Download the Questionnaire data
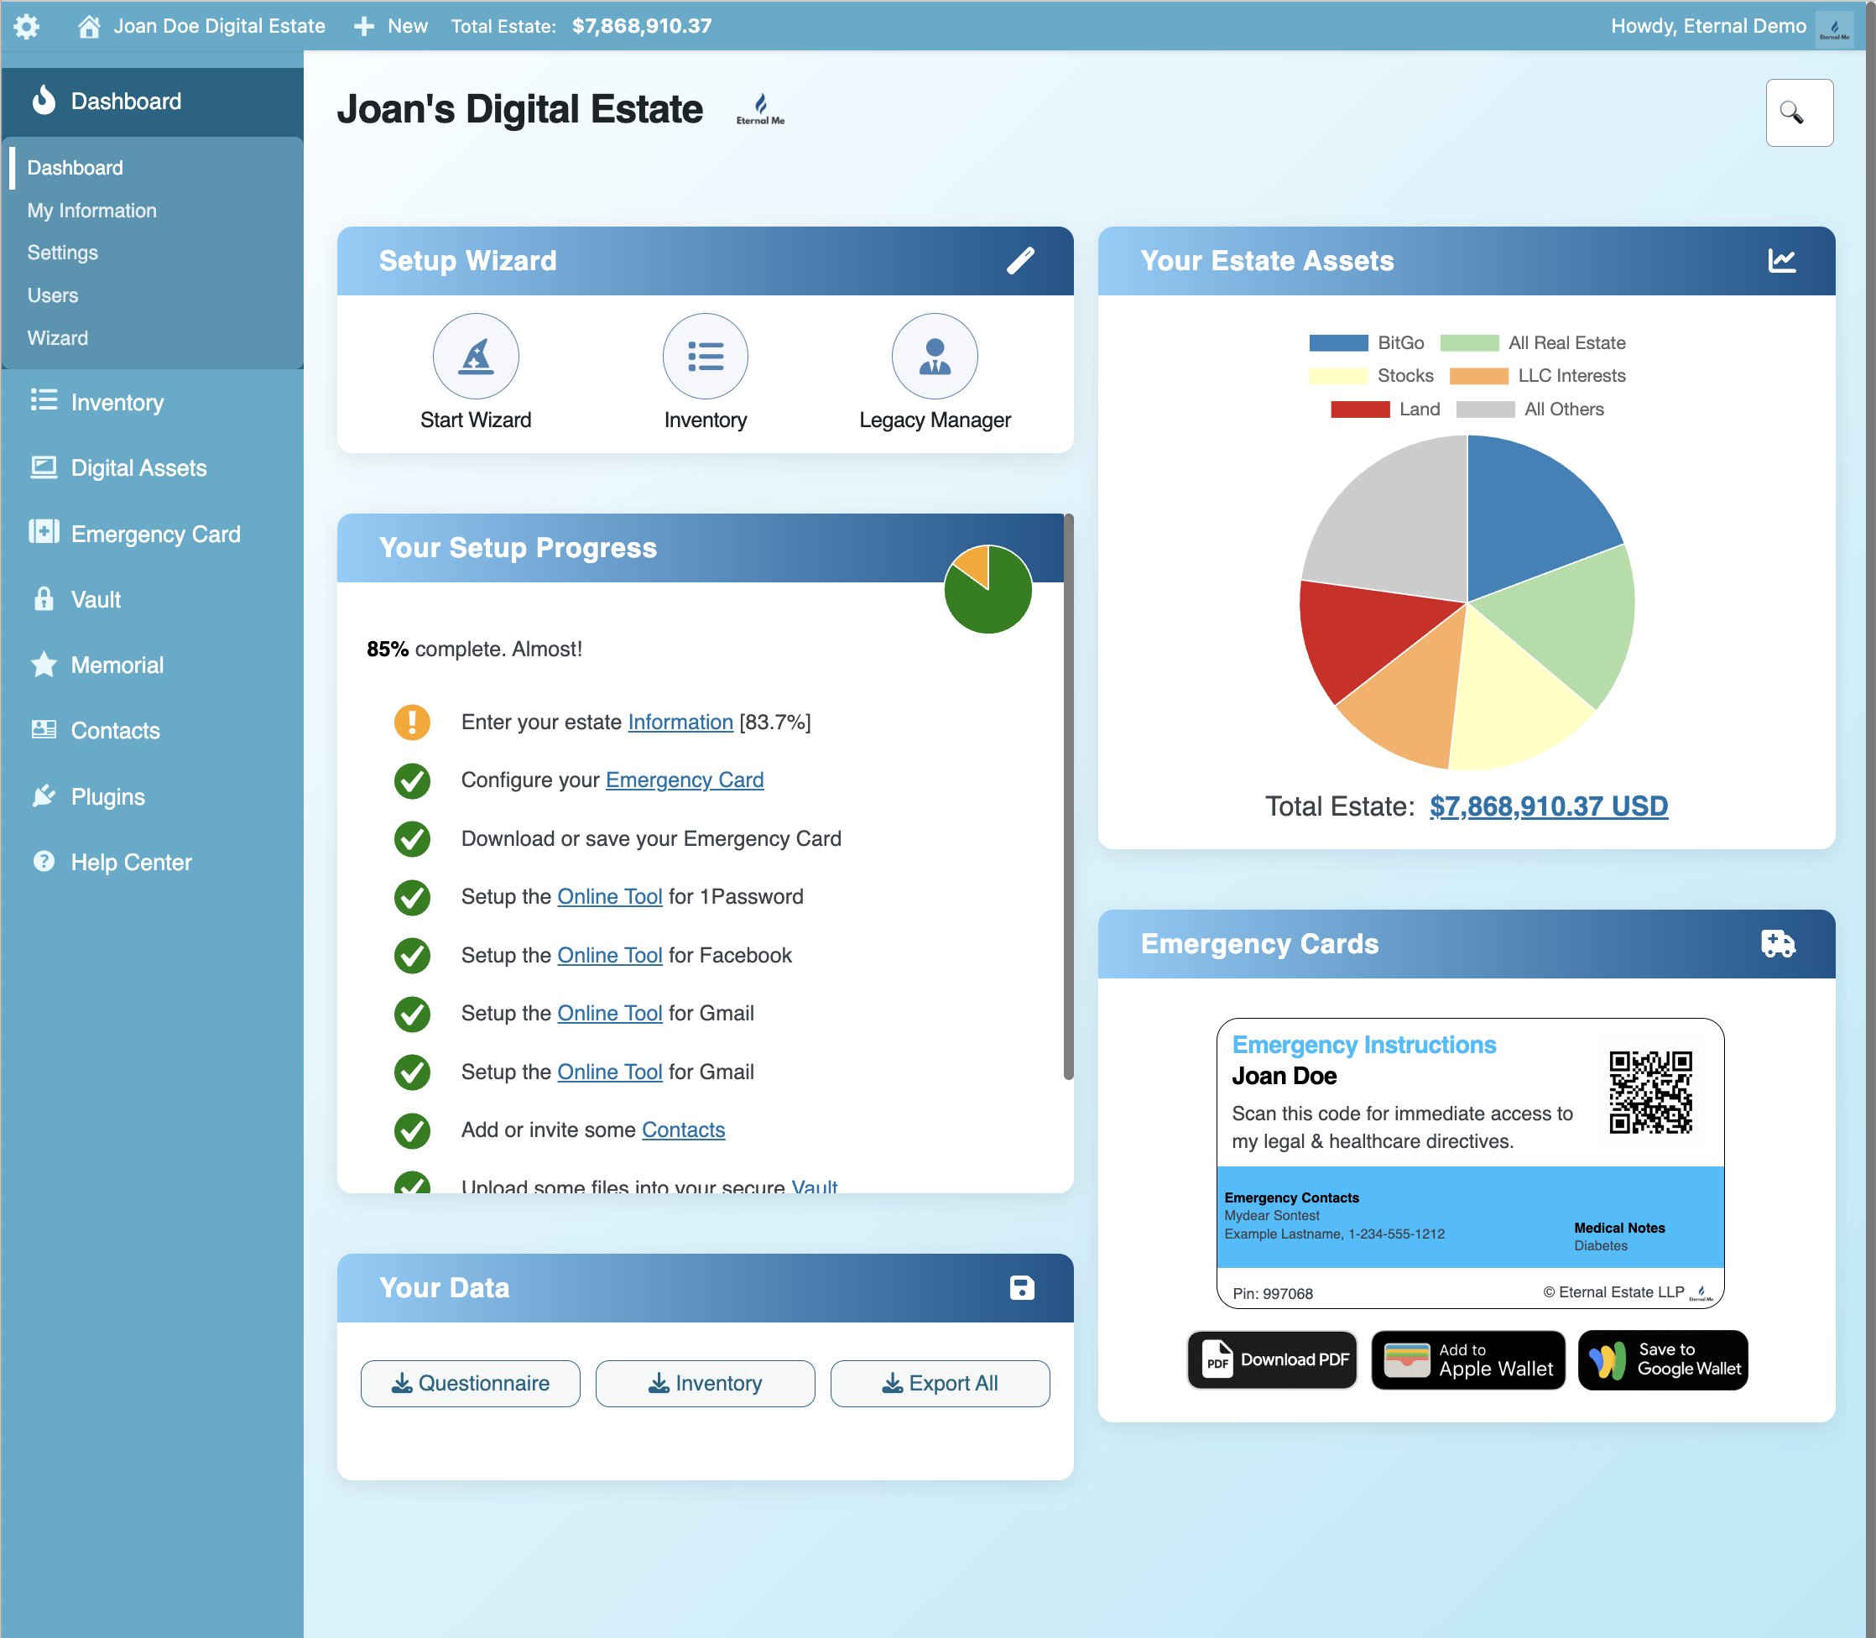The image size is (1876, 1638). click(470, 1383)
